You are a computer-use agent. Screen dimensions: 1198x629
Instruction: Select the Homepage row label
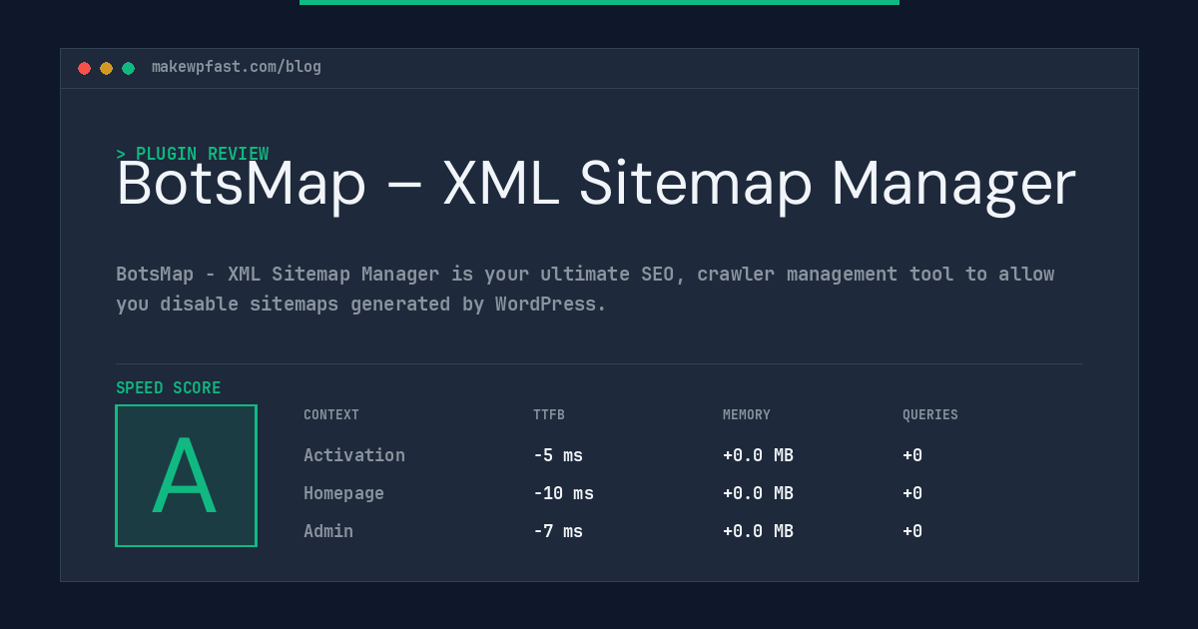pyautogui.click(x=343, y=493)
